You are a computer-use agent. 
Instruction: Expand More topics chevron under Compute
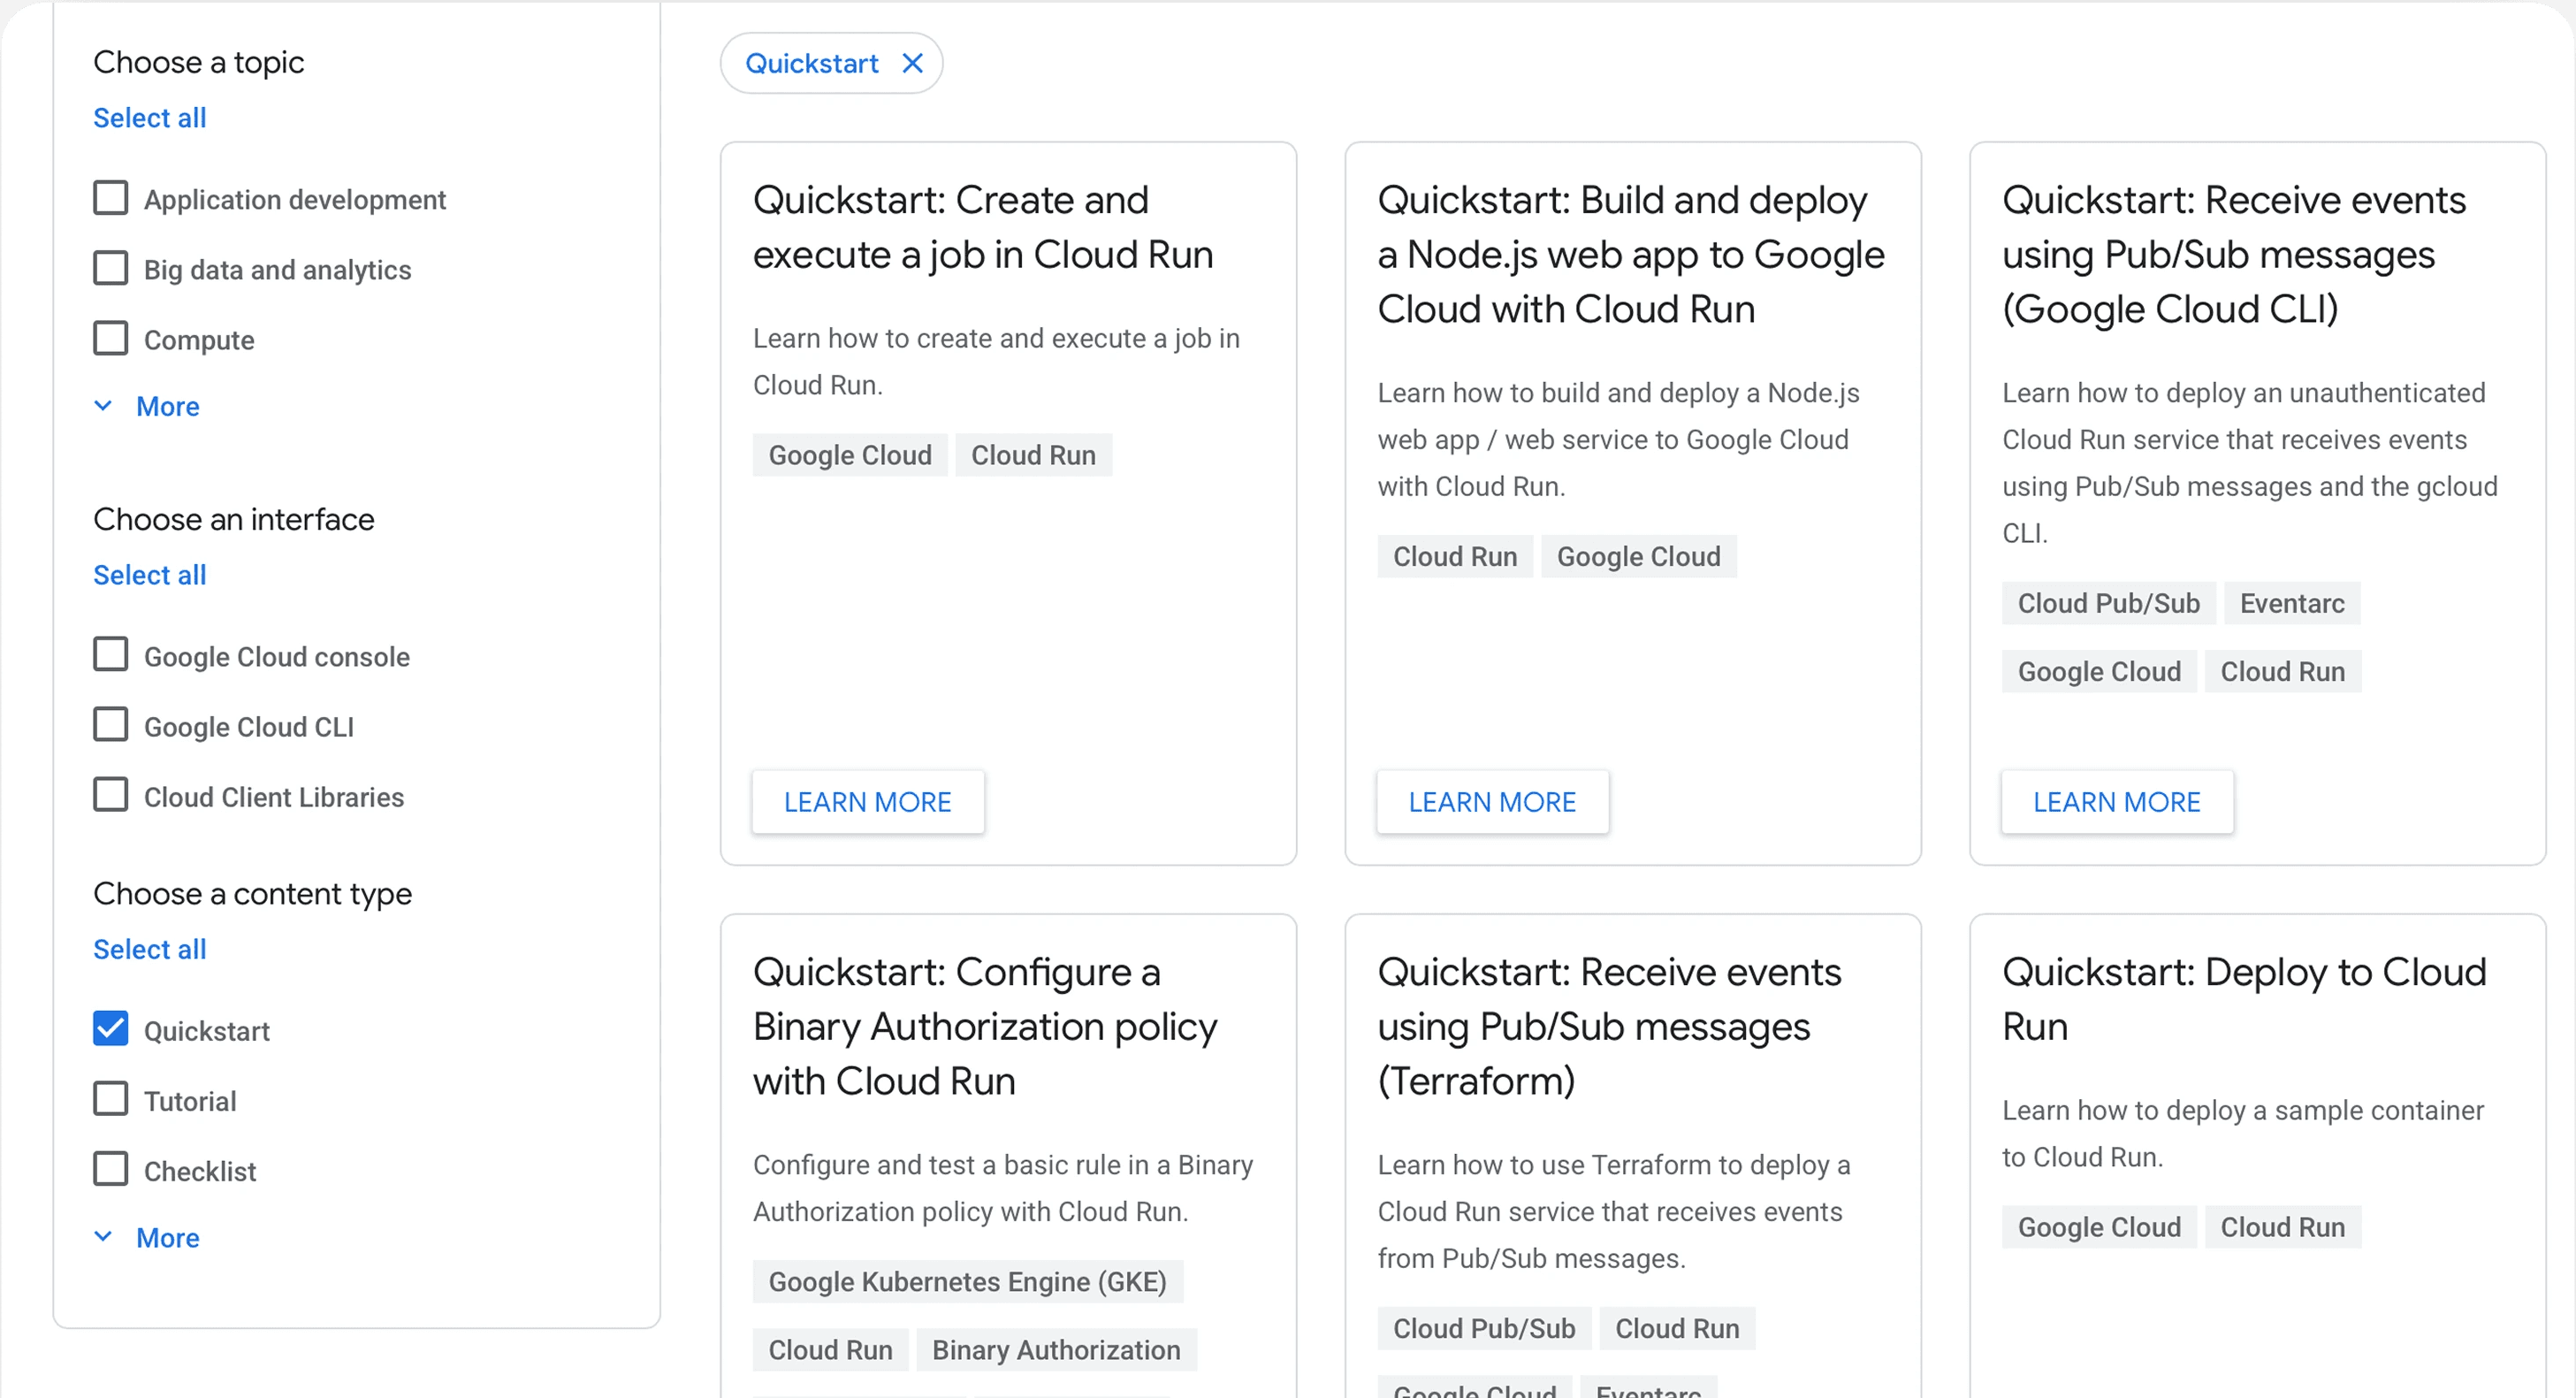tap(103, 406)
